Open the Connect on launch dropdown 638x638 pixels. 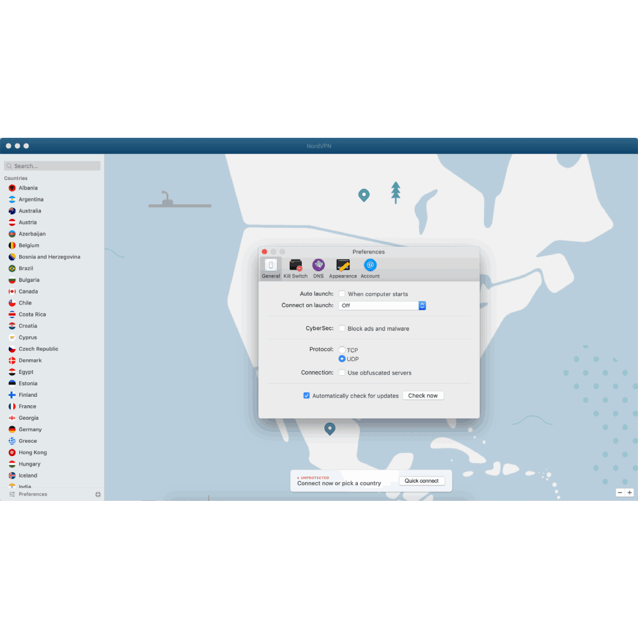(382, 306)
